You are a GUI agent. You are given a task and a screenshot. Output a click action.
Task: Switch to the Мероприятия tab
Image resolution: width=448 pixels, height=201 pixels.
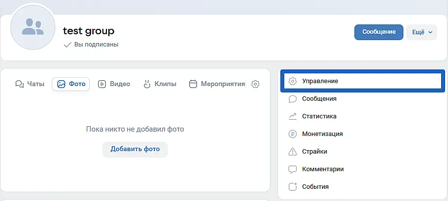click(217, 84)
